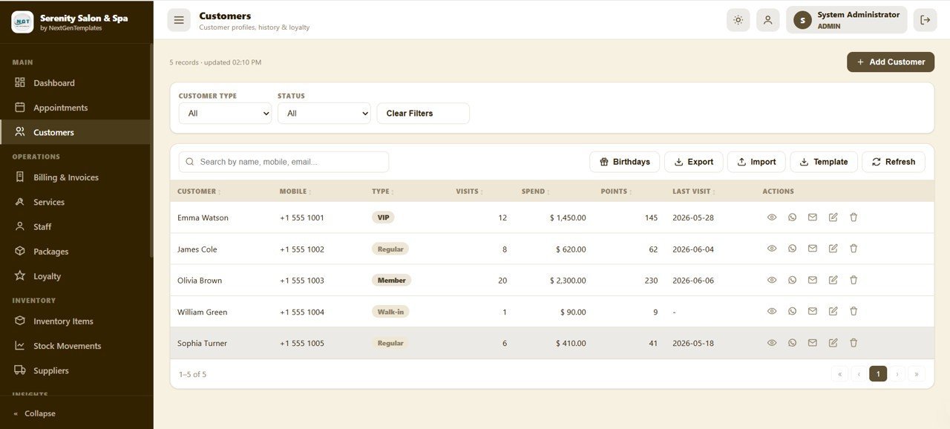
Task: Open Billing & Invoices page
Action: (75, 177)
